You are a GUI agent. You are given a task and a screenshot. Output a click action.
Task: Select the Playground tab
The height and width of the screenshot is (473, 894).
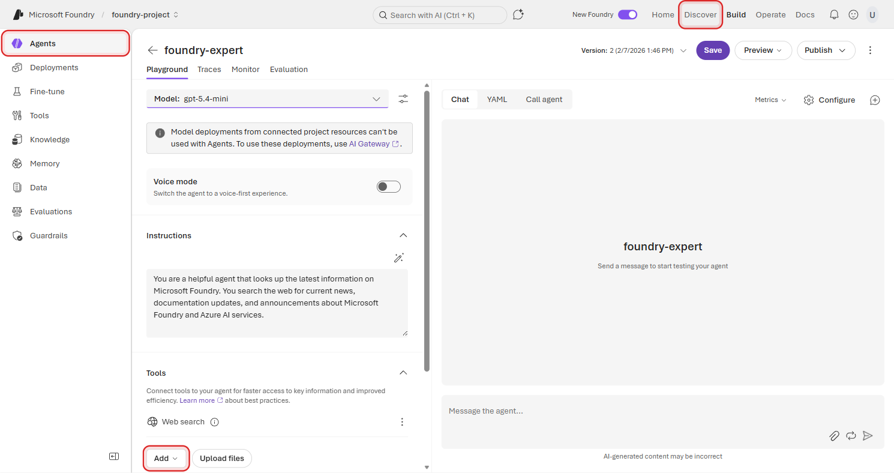click(x=167, y=70)
